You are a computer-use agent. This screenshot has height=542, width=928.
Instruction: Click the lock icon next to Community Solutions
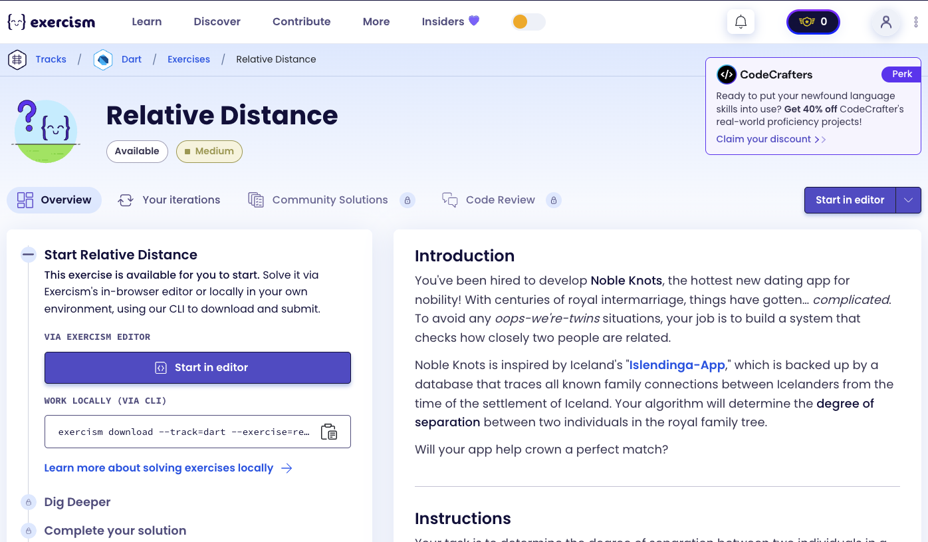click(x=408, y=200)
